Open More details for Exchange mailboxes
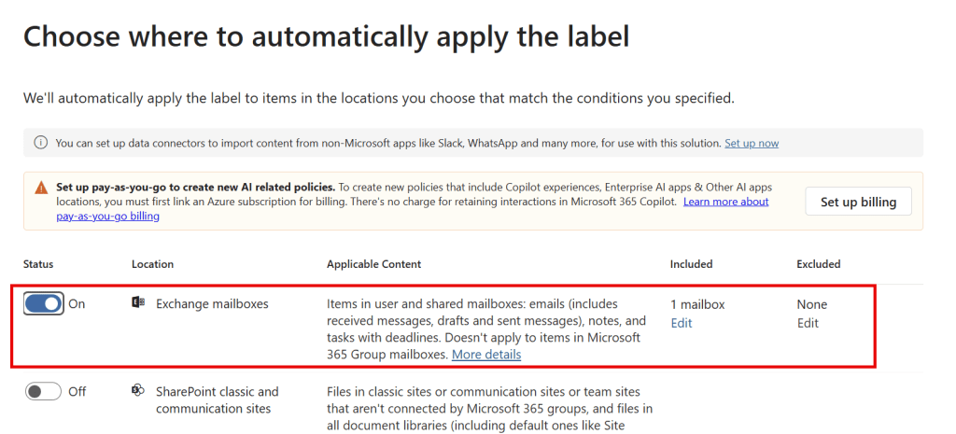This screenshot has width=956, height=434. [x=486, y=355]
